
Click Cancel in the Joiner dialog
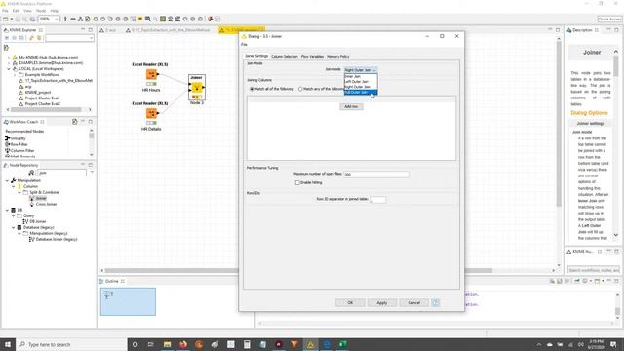[x=413, y=303]
